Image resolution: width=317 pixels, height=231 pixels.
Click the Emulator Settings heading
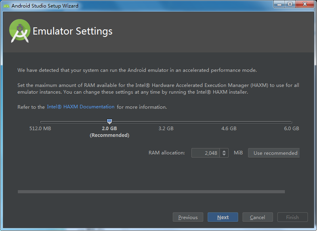coord(73,31)
